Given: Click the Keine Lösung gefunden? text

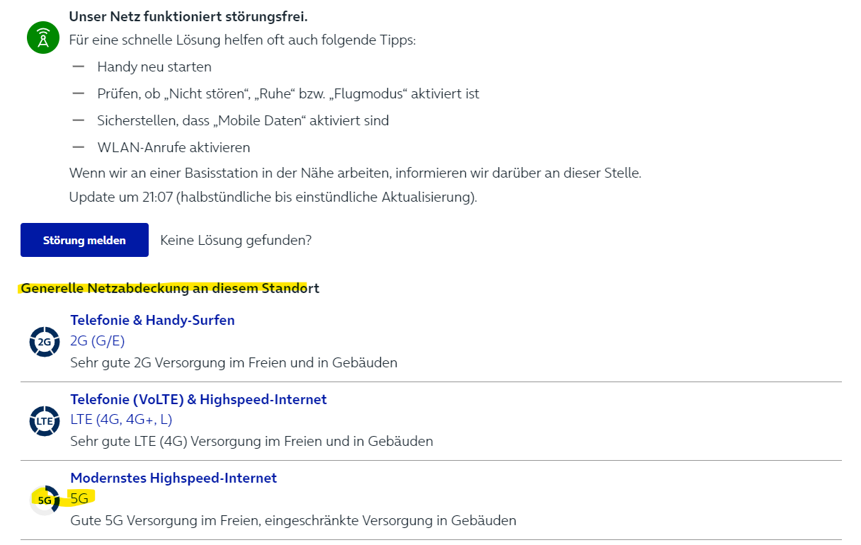Looking at the screenshot, I should tap(236, 240).
